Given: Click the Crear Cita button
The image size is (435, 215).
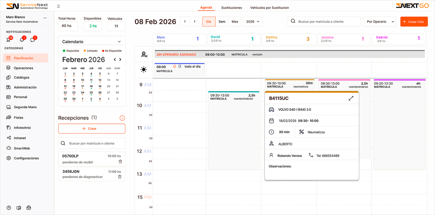Looking at the screenshot, I should (x=414, y=22).
